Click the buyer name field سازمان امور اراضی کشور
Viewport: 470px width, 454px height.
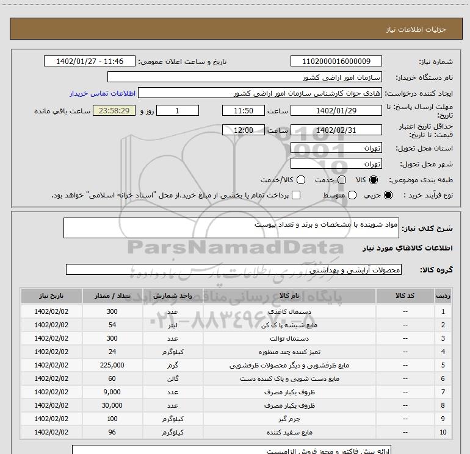(245, 77)
